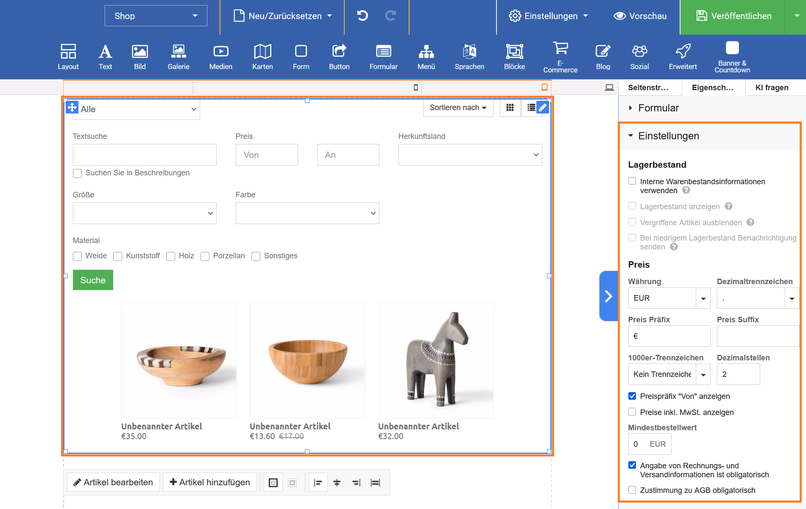The image size is (806, 509).
Task: Toggle Zustimmung zu AGB obligatorisch
Action: click(632, 490)
